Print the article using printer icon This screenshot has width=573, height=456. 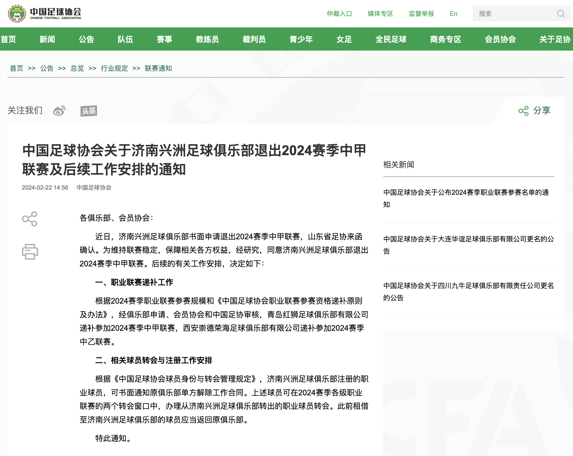(30, 252)
